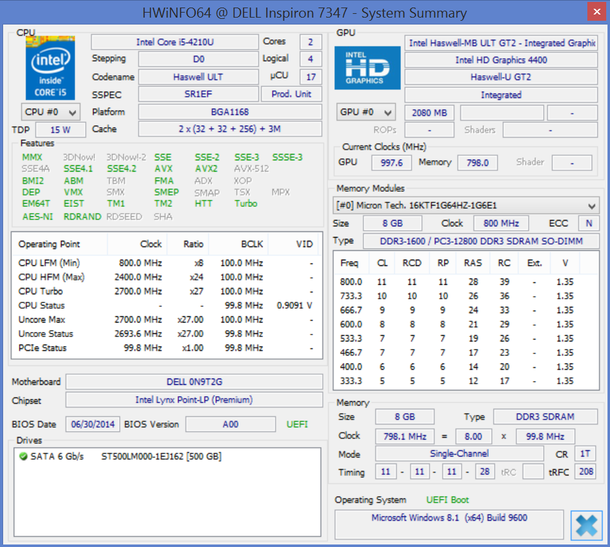Expand the Micron memory module dropdown

(466, 205)
